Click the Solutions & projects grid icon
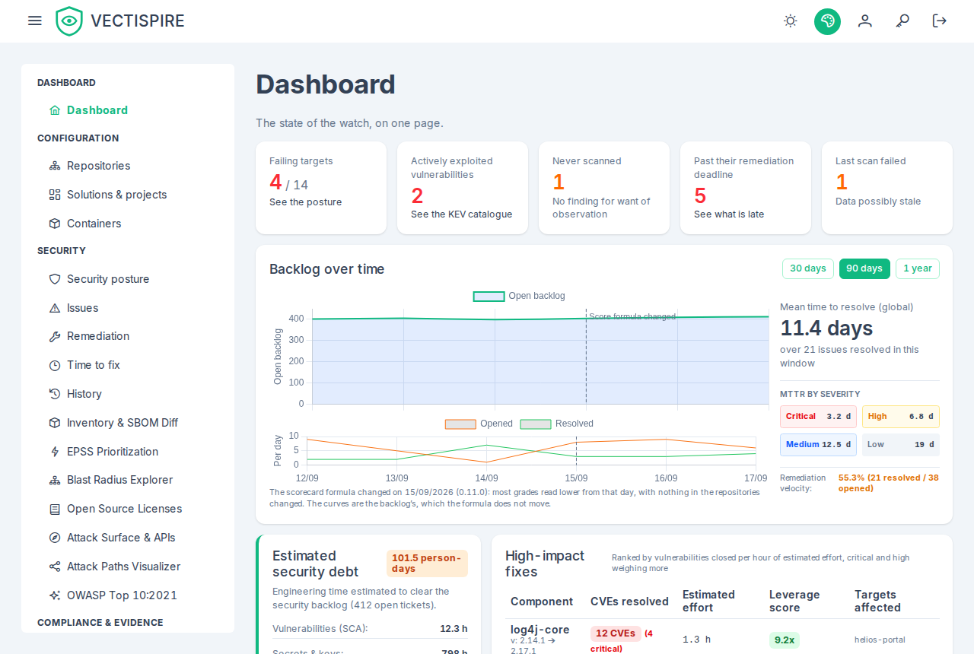This screenshot has height=654, width=974. click(55, 195)
